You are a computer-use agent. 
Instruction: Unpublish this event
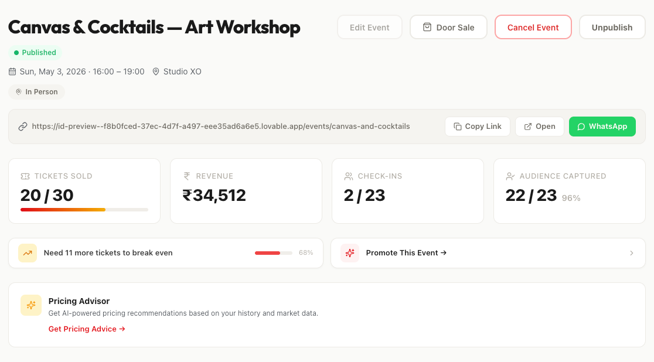pyautogui.click(x=612, y=27)
